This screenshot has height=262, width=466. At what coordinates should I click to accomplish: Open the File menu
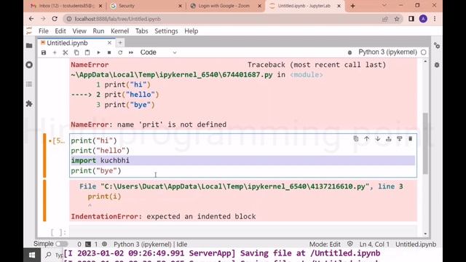pos(44,31)
